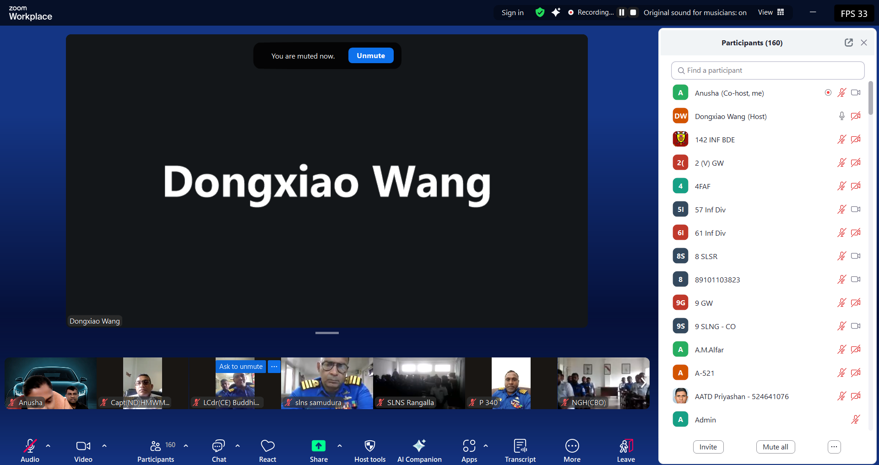Click the Find a participant field
Screen dimensions: 879x465
tap(768, 70)
